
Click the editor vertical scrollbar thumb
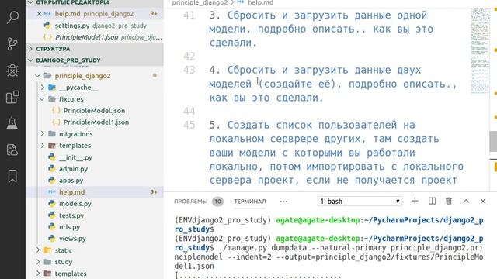pos(494,141)
